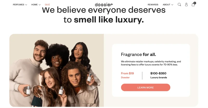Open the ABOUT menu label

(x=166, y=5)
